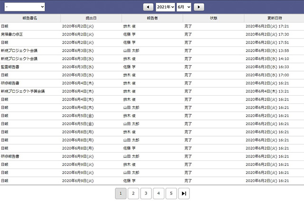
Task: Select current page 1 button
Action: tap(121, 193)
